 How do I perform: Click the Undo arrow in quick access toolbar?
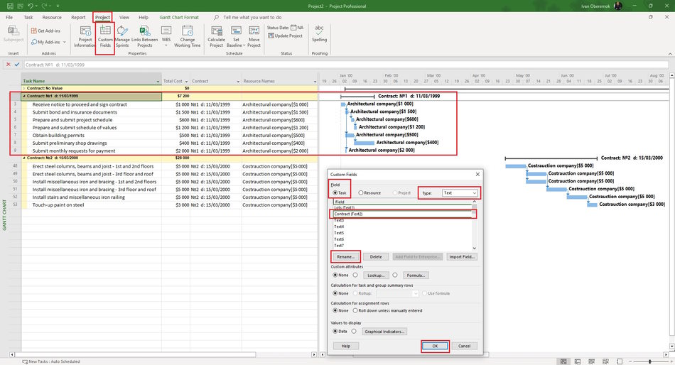pyautogui.click(x=30, y=6)
